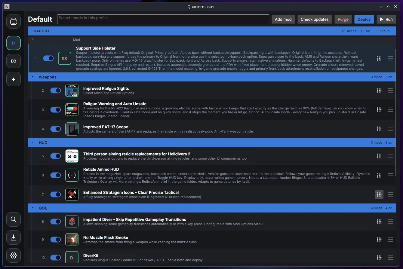Open the settings gear in the sidebar

(x=14, y=255)
